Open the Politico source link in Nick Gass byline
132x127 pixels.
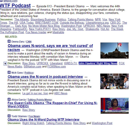coord(29,73)
